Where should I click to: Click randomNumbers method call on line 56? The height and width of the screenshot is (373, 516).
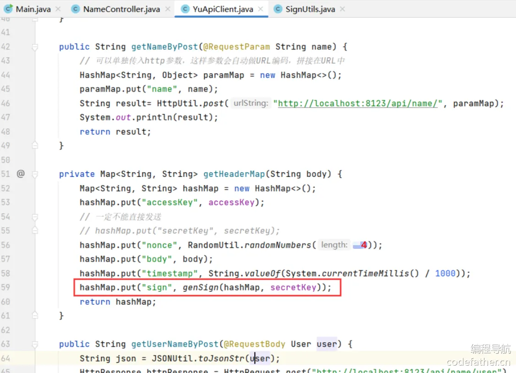[x=278, y=245]
